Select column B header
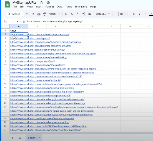 (x=37, y=27)
